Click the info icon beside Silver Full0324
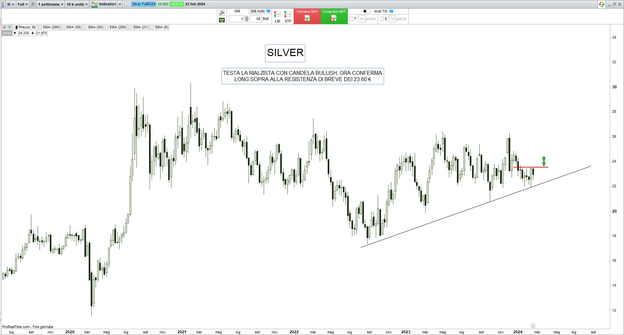The image size is (624, 335). [x=127, y=4]
